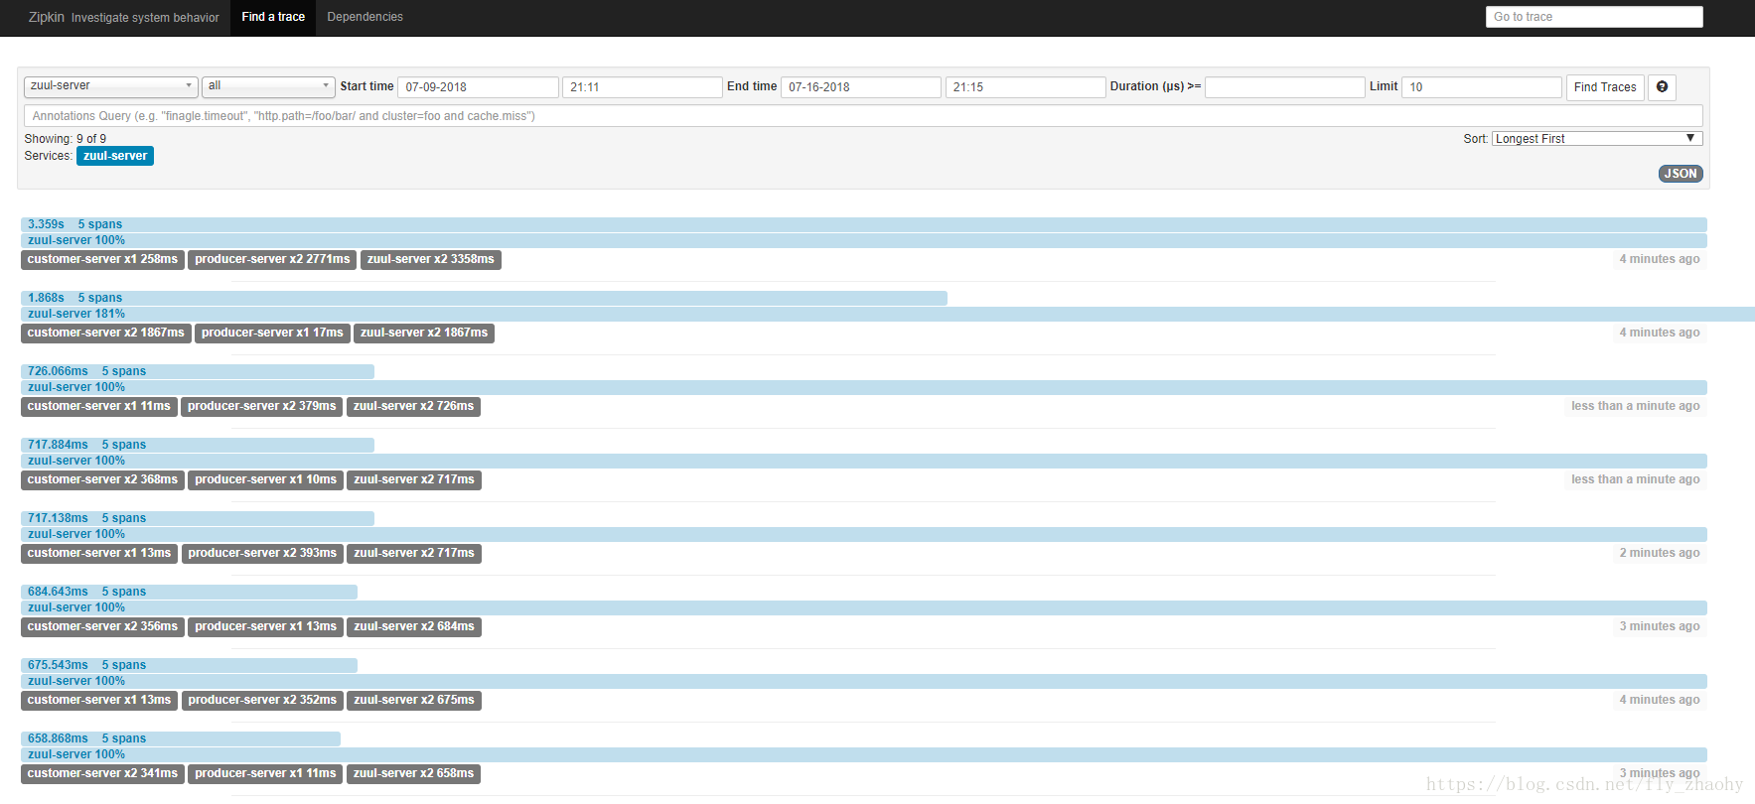Screen dimensions: 1755x804
Task: Open the Dependencies tab
Action: (365, 17)
